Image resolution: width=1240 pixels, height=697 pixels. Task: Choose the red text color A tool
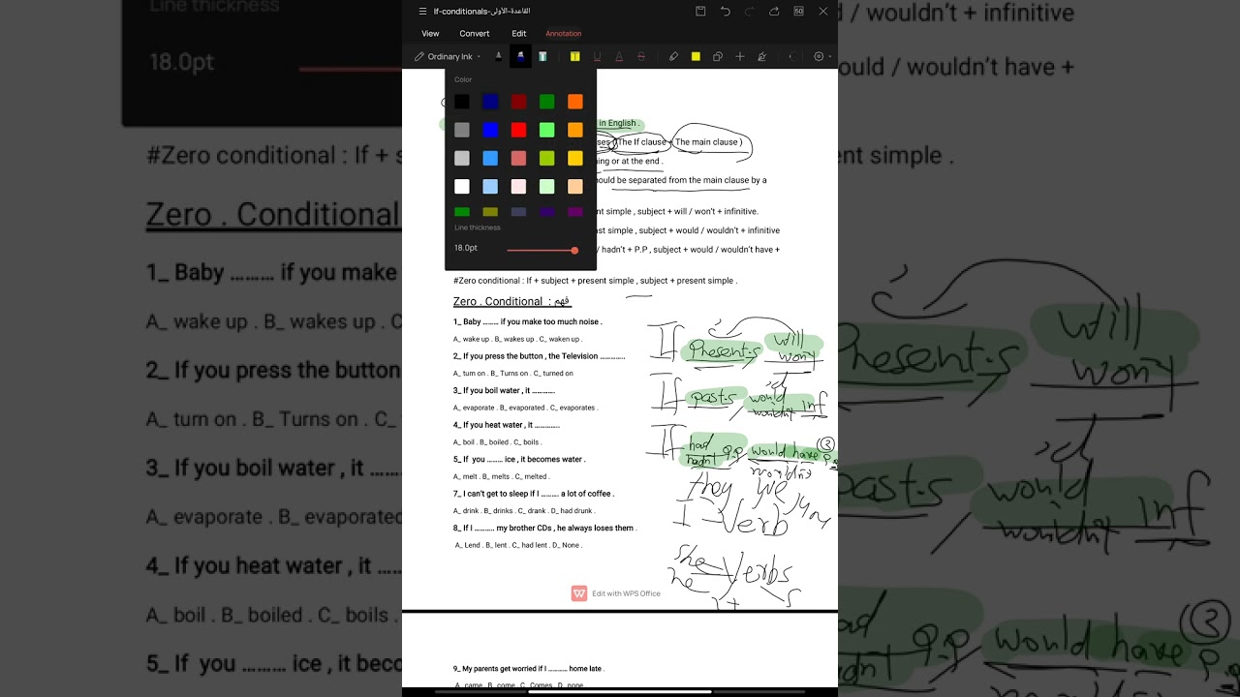(619, 57)
